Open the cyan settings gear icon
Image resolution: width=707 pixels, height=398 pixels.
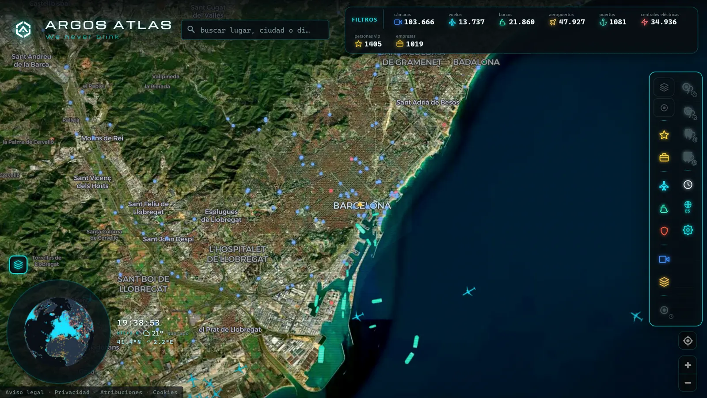tap(688, 230)
